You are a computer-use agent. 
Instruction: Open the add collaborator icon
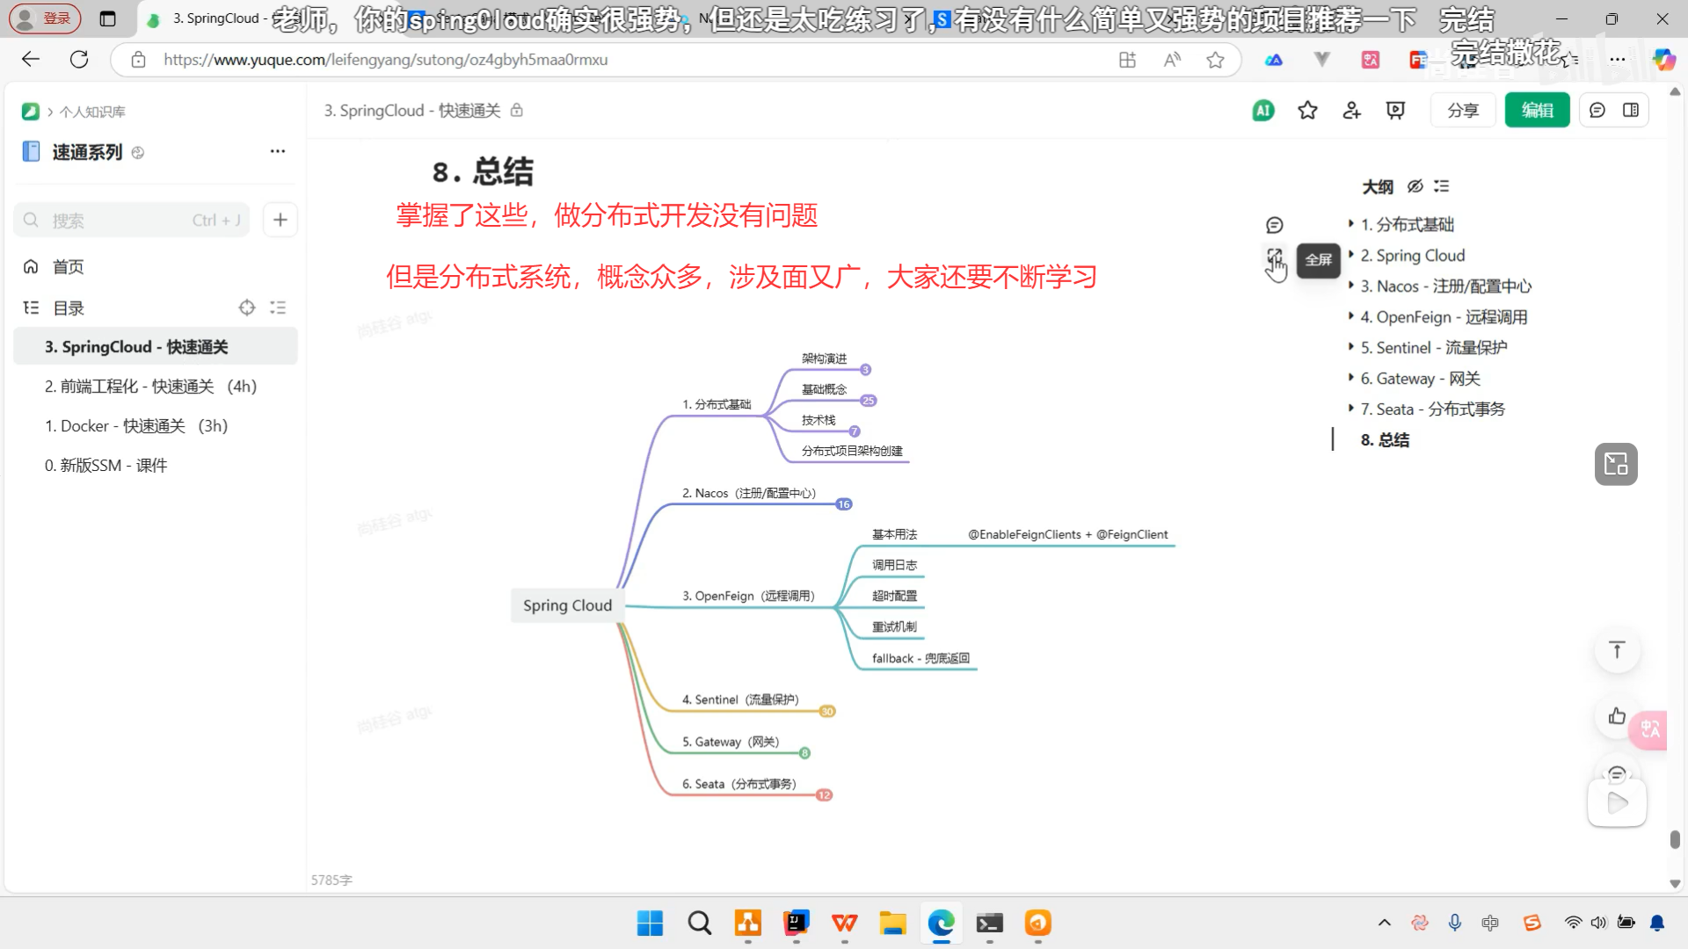(x=1351, y=111)
